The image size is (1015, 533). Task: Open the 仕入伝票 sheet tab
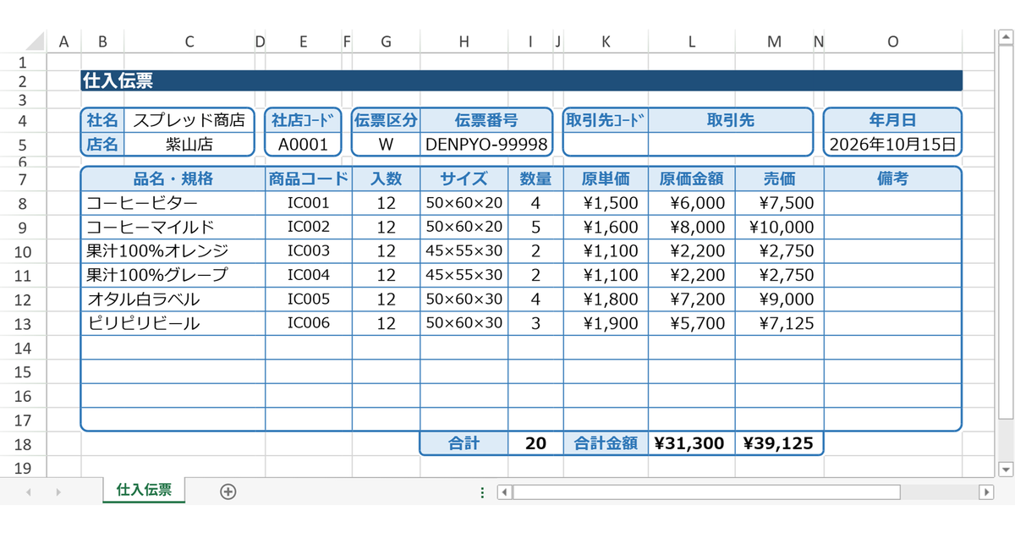144,490
